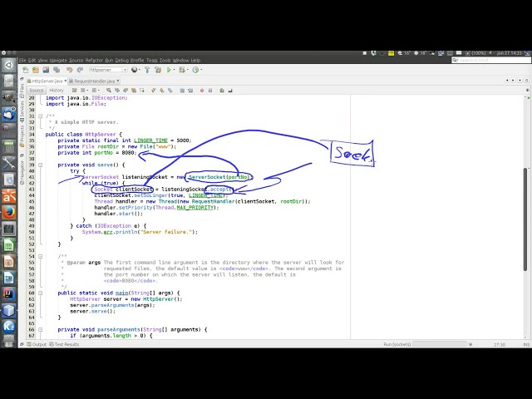Open the Navigate menu
The image size is (532, 399).
[x=58, y=61]
